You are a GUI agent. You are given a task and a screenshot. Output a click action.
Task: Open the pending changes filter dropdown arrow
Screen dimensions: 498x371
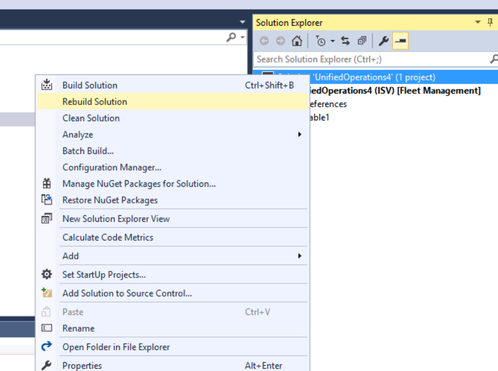pos(332,41)
